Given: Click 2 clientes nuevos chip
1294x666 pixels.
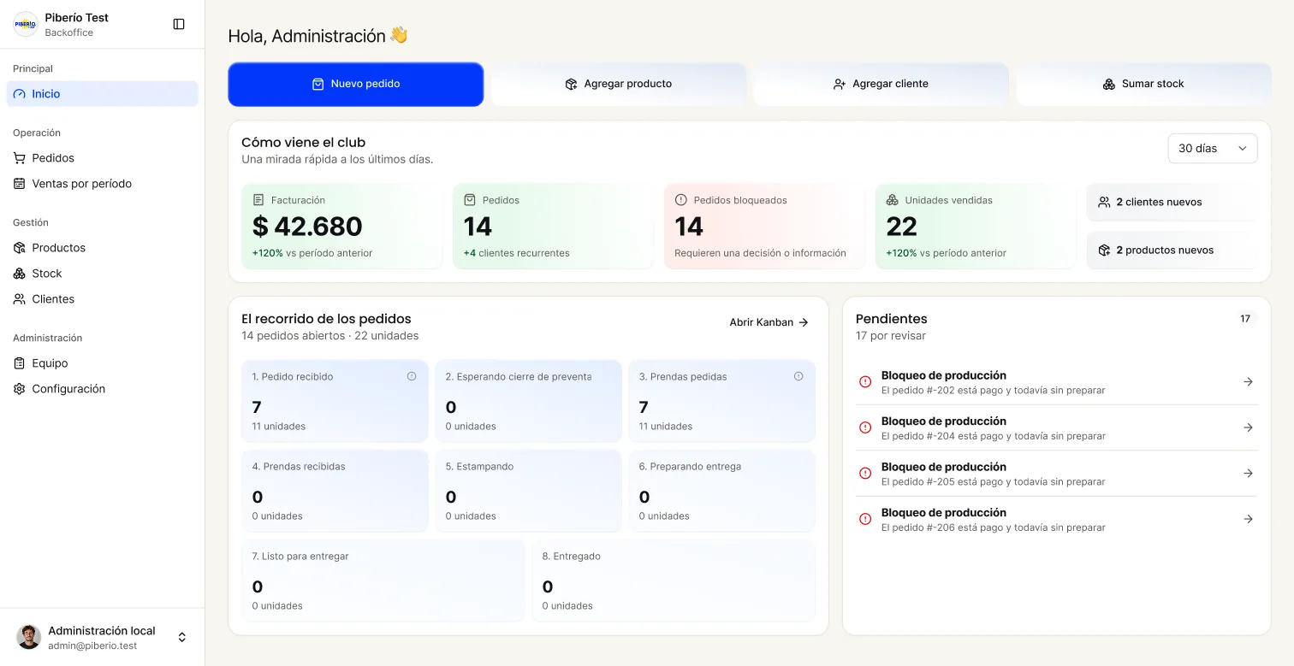Looking at the screenshot, I should point(1172,203).
